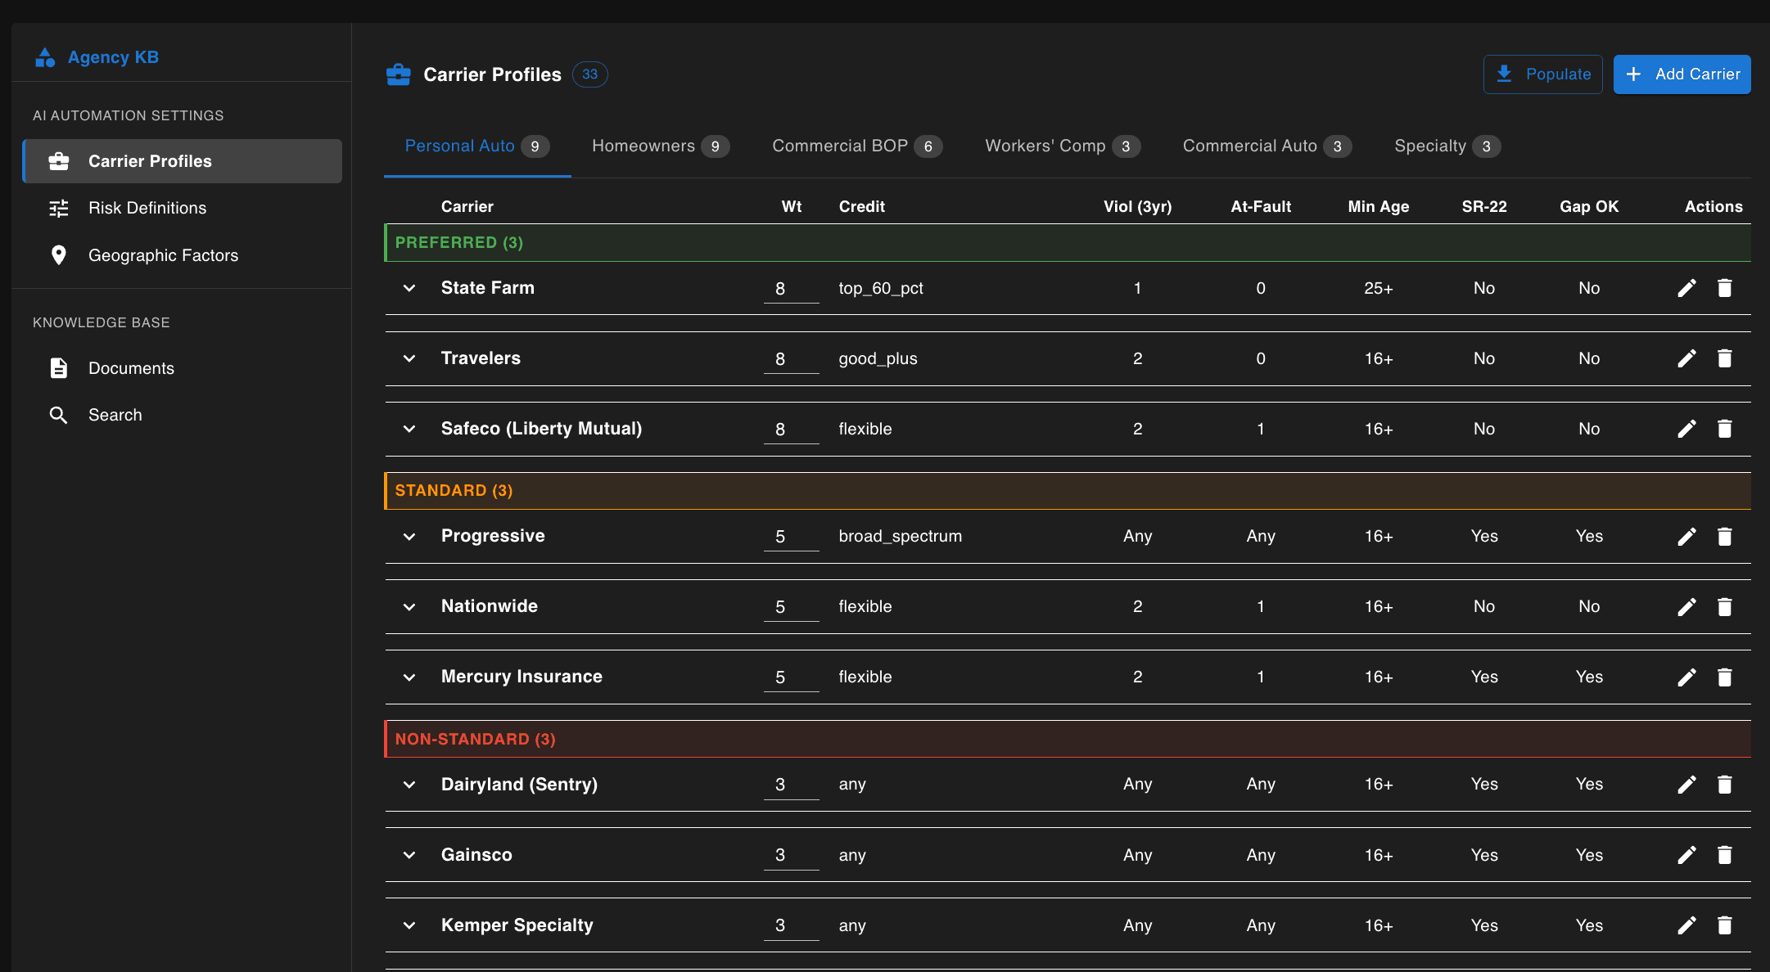The height and width of the screenshot is (972, 1770).
Task: Click the Gainsco weight field
Action: pos(791,855)
